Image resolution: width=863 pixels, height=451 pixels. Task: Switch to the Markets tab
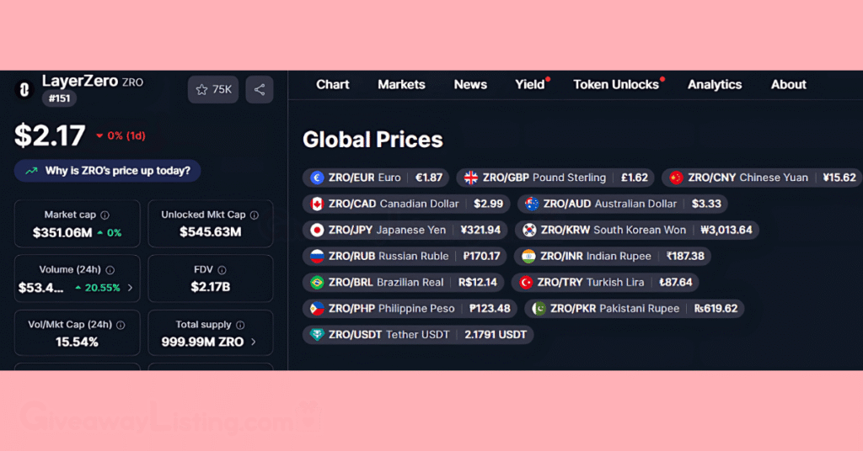[x=401, y=85]
